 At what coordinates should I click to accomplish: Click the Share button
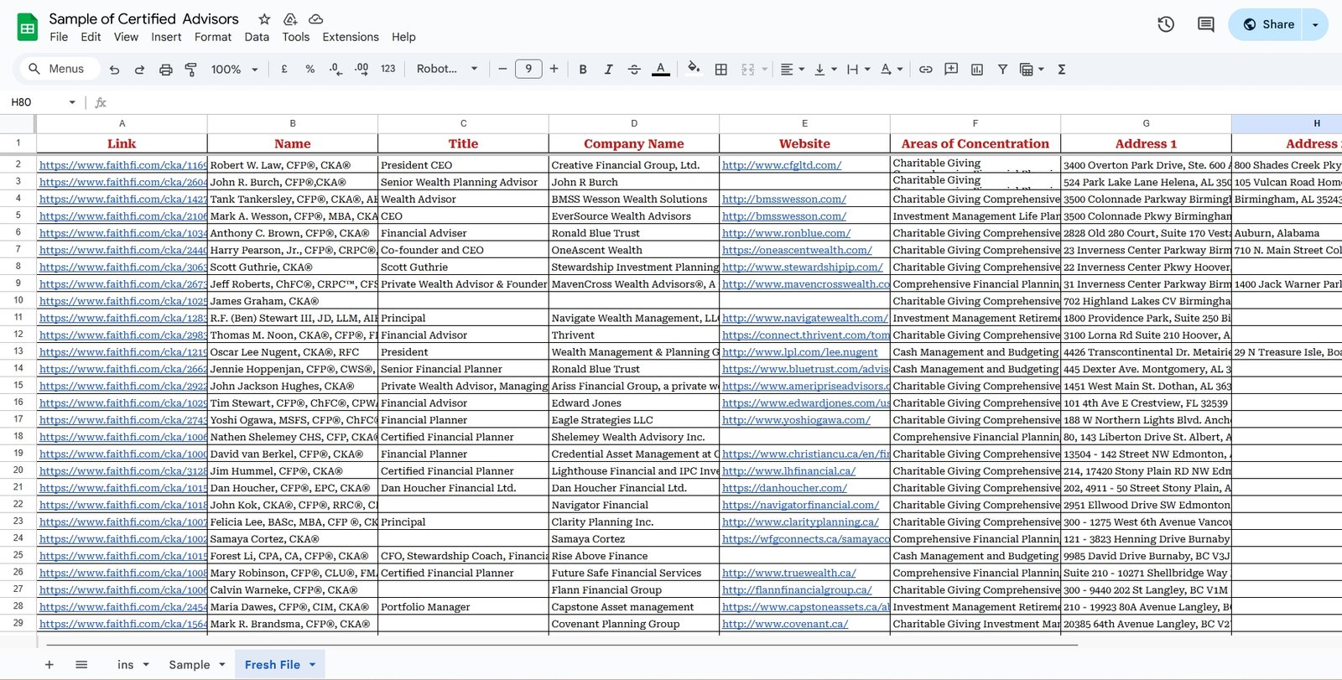pyautogui.click(x=1269, y=24)
